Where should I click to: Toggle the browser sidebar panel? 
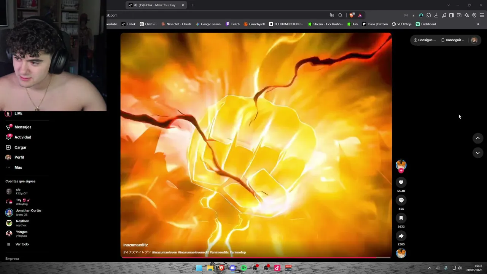452,15
